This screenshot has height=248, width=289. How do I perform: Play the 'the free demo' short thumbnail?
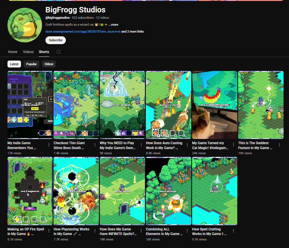pyautogui.click(x=123, y=105)
